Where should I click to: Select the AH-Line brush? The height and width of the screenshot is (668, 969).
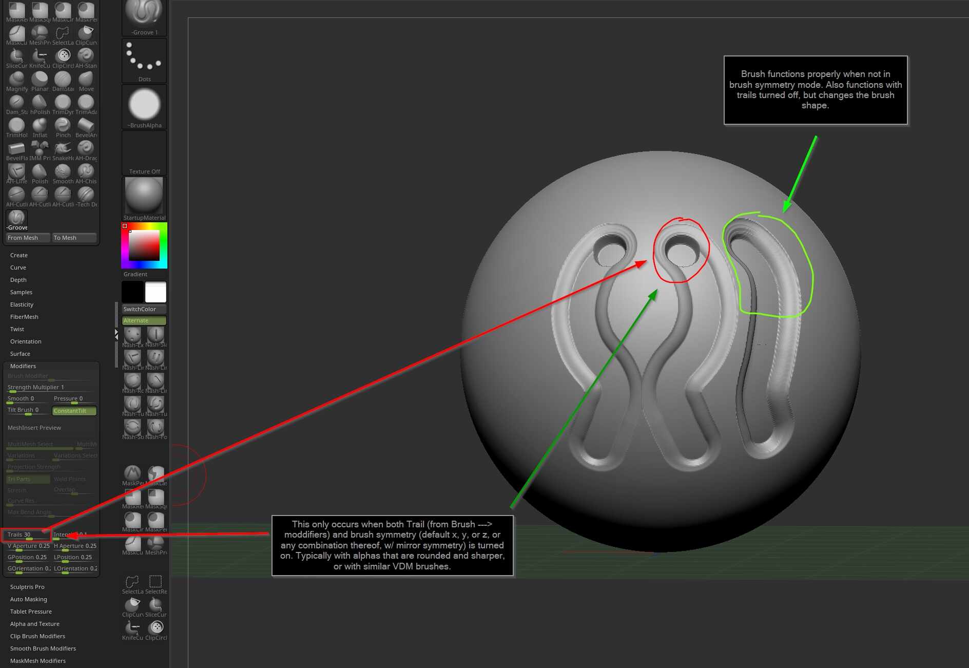click(x=16, y=174)
